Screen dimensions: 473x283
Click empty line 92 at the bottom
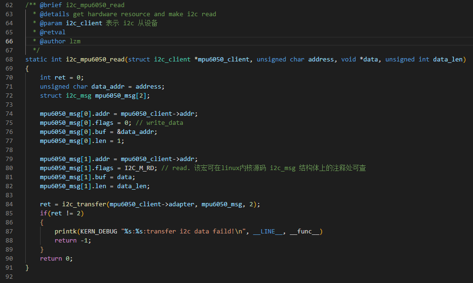click(242, 276)
